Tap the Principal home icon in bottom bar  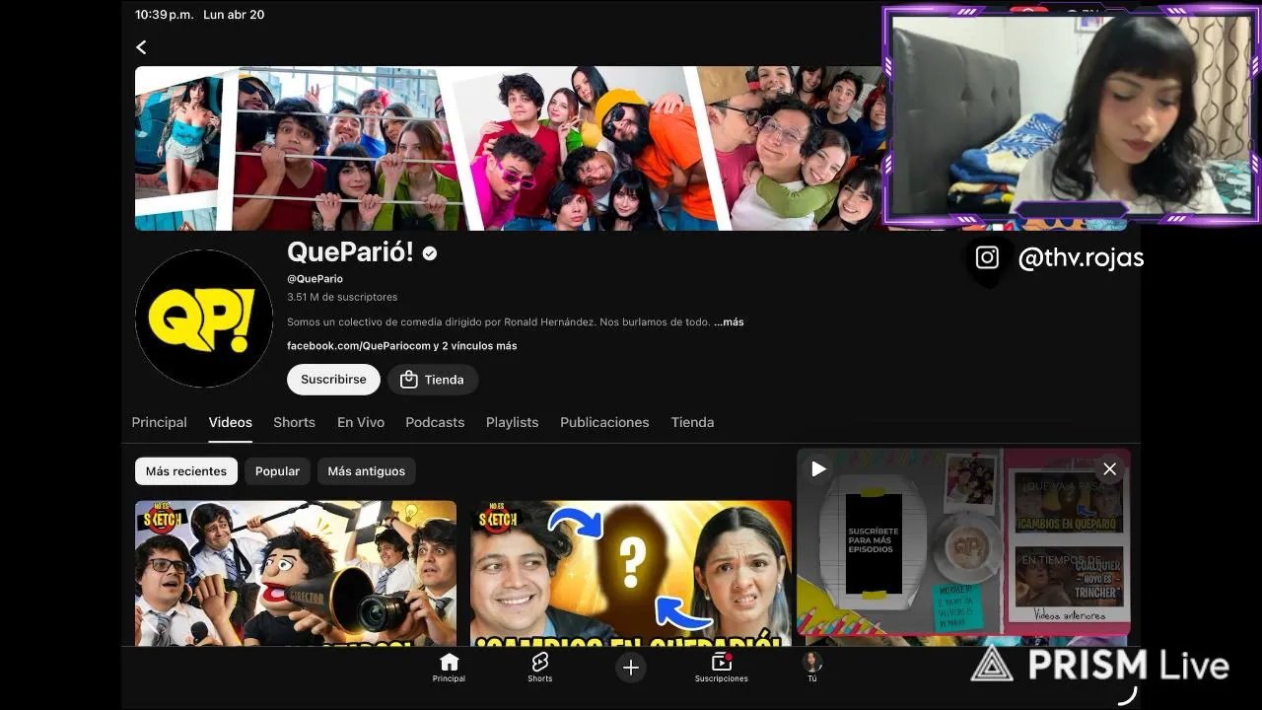pos(449,668)
